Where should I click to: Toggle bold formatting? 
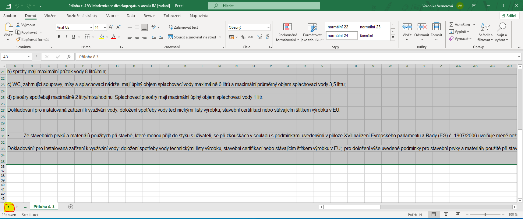59,37
